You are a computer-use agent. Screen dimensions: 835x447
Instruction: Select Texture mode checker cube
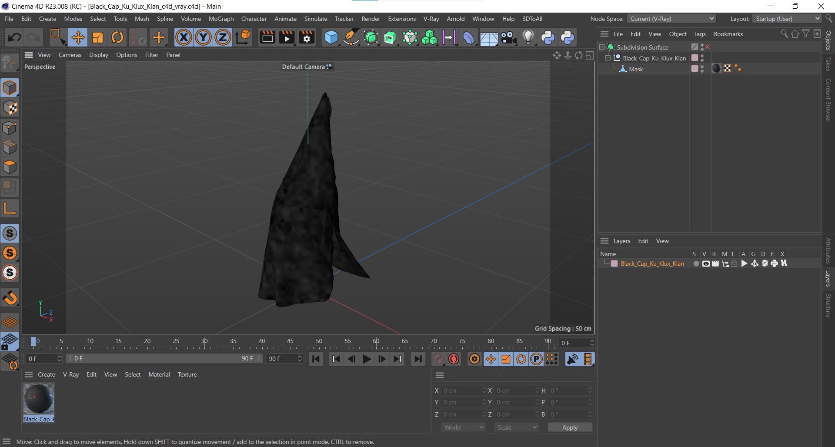click(x=10, y=108)
